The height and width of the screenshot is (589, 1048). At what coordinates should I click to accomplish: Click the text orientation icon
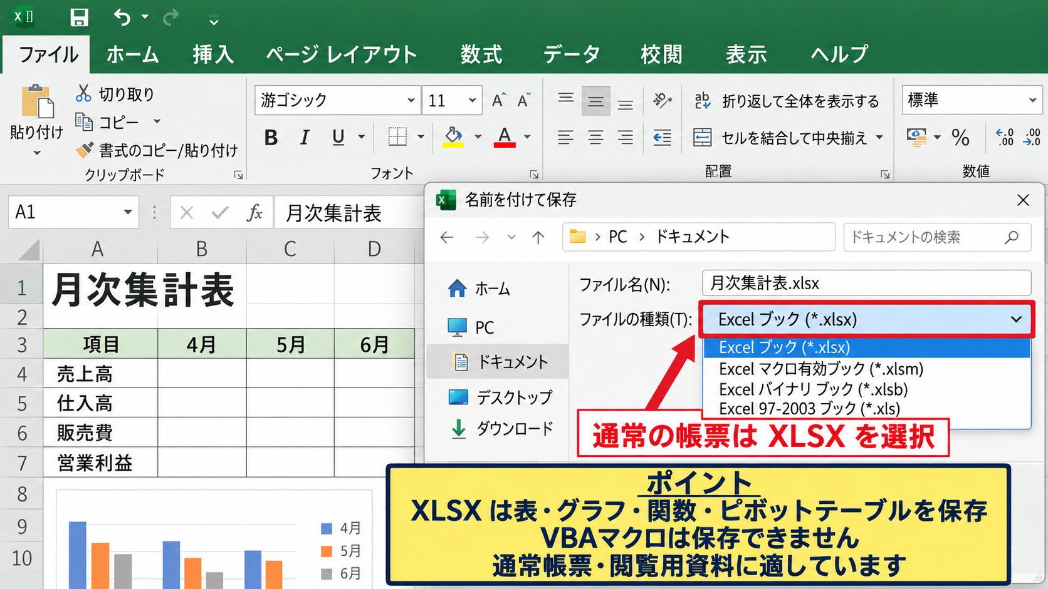pyautogui.click(x=662, y=100)
